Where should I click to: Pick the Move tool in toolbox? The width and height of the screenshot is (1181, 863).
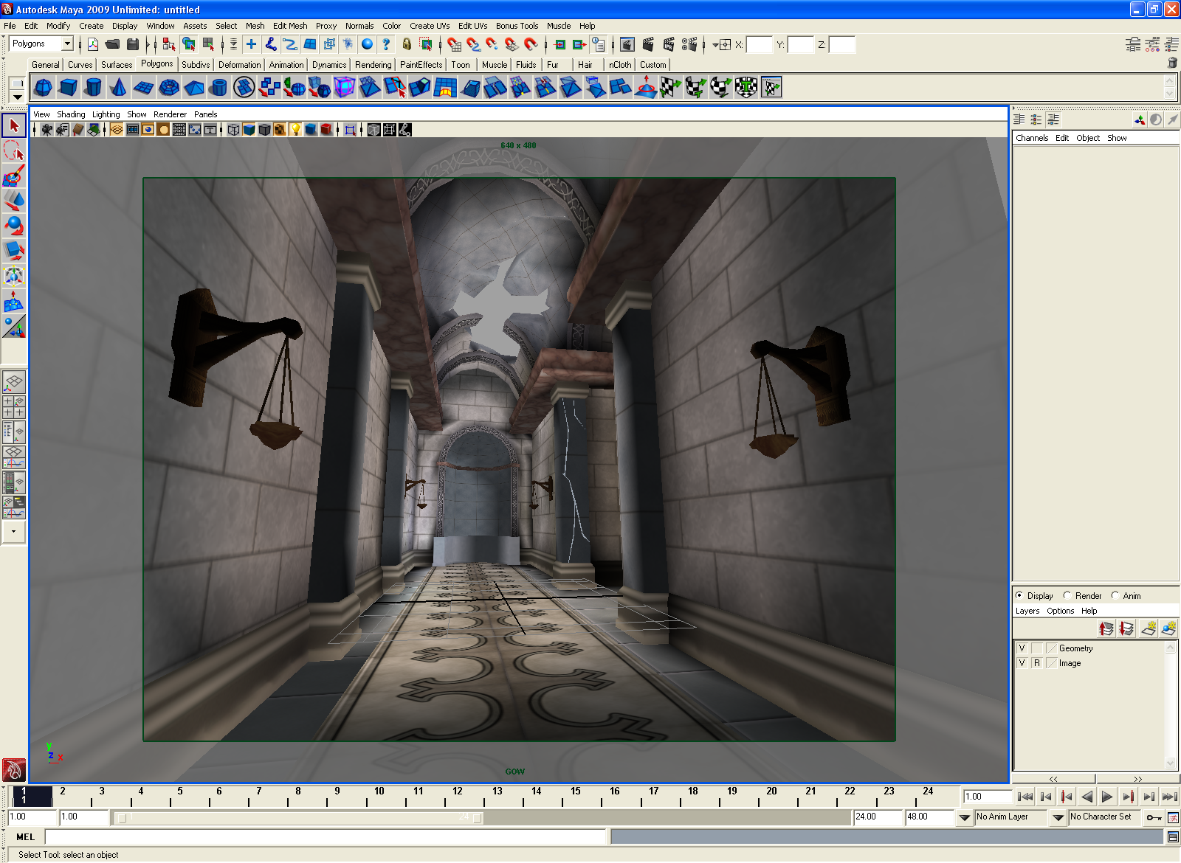14,201
